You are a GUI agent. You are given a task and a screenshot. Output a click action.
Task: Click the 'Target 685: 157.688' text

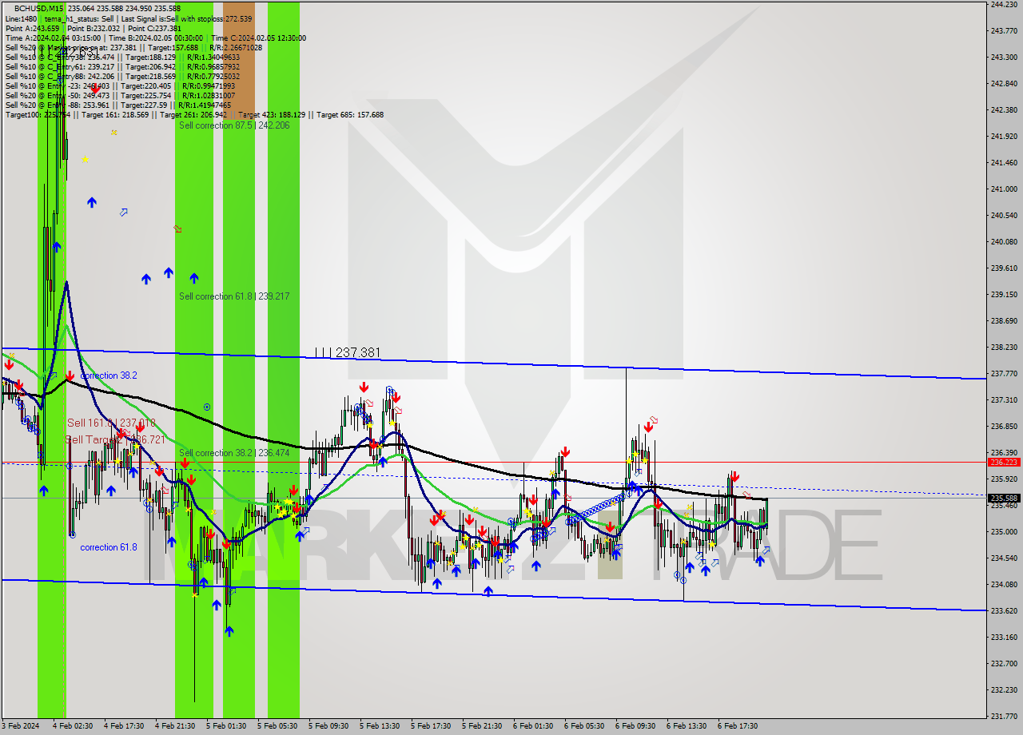click(350, 114)
